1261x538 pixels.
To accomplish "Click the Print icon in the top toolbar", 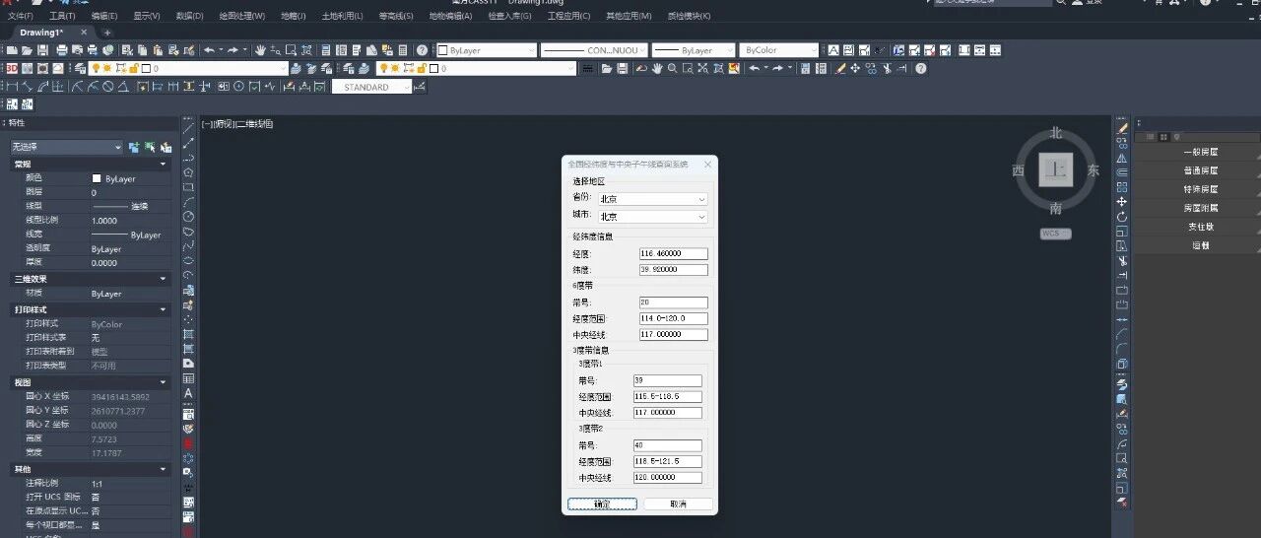I will 62,50.
